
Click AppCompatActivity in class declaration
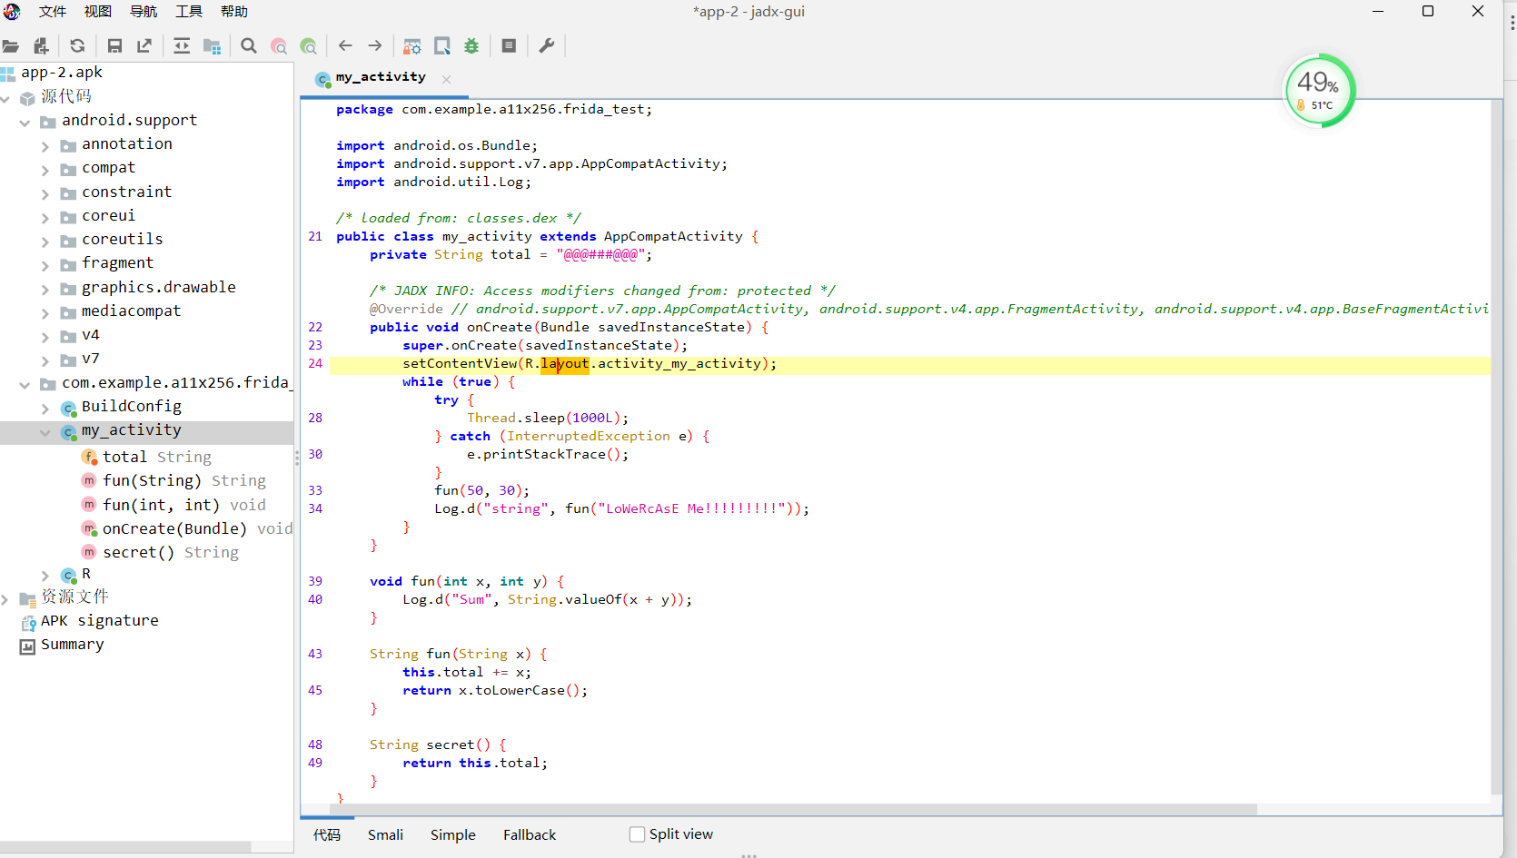coord(673,237)
